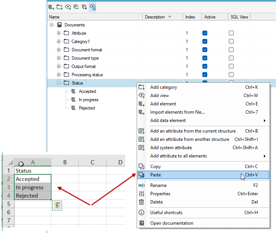Choose Paste from the context menu
Screen dimensions: 276x233
pos(203,175)
